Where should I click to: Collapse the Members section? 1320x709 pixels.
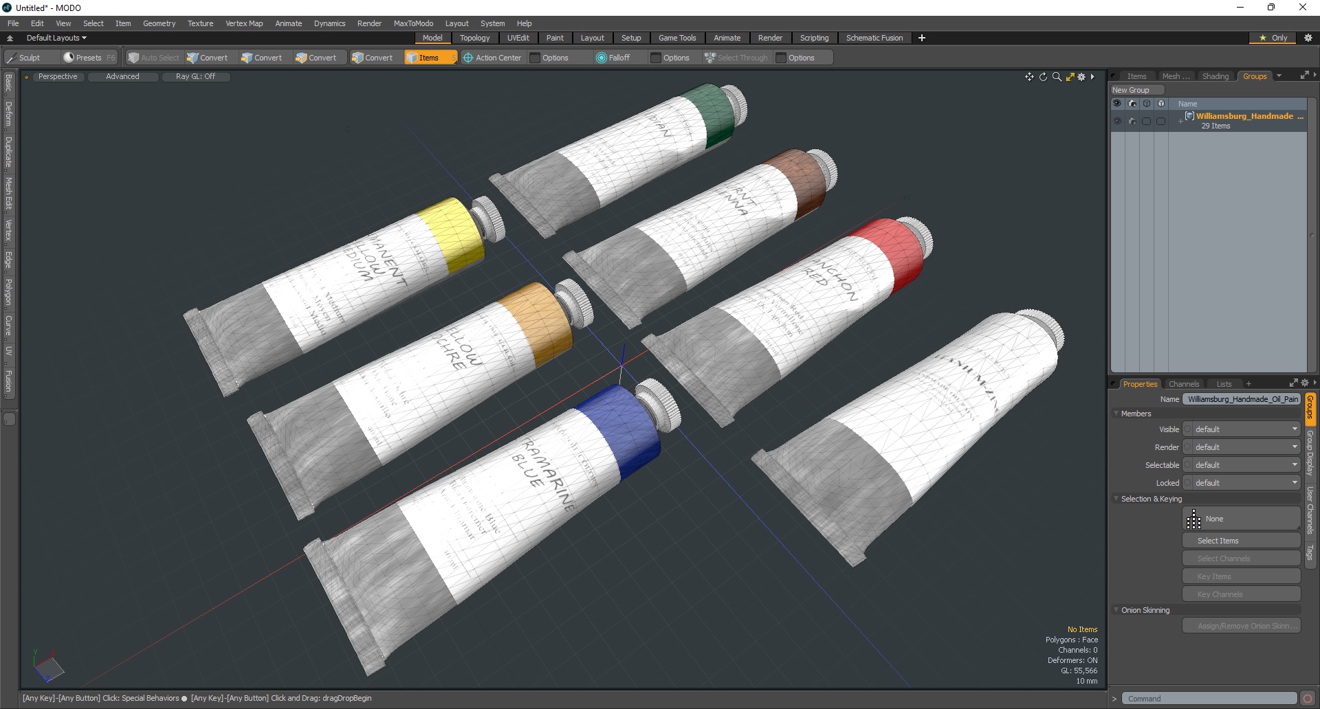[x=1116, y=414]
